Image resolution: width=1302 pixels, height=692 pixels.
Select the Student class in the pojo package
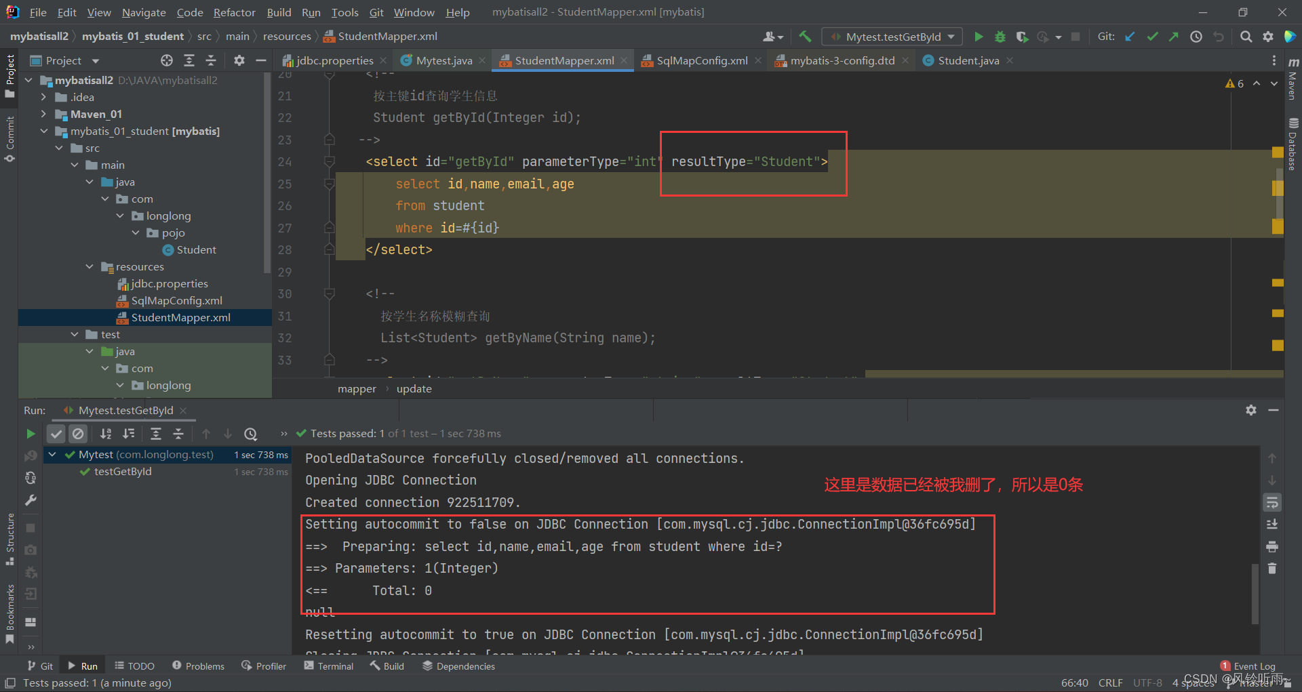196,249
